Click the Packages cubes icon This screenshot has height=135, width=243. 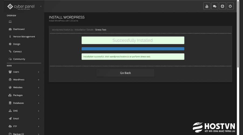10,95
